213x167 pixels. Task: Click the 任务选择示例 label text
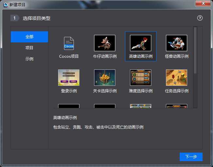177,91
